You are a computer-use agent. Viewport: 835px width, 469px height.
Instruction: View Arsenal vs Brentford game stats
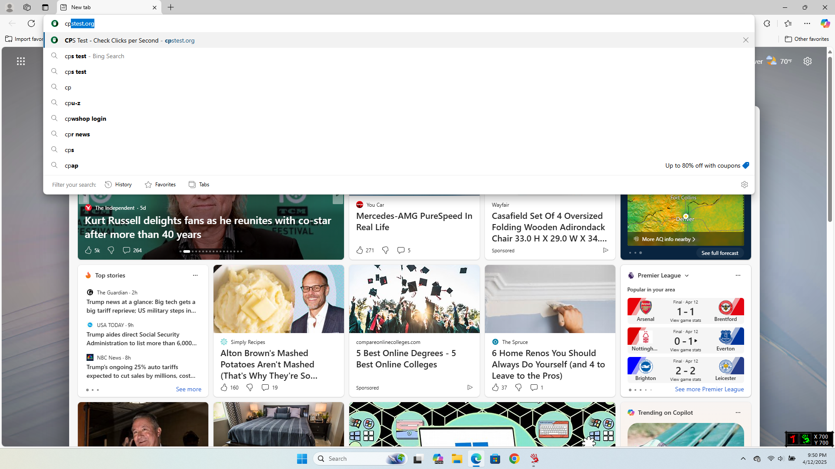point(685,320)
